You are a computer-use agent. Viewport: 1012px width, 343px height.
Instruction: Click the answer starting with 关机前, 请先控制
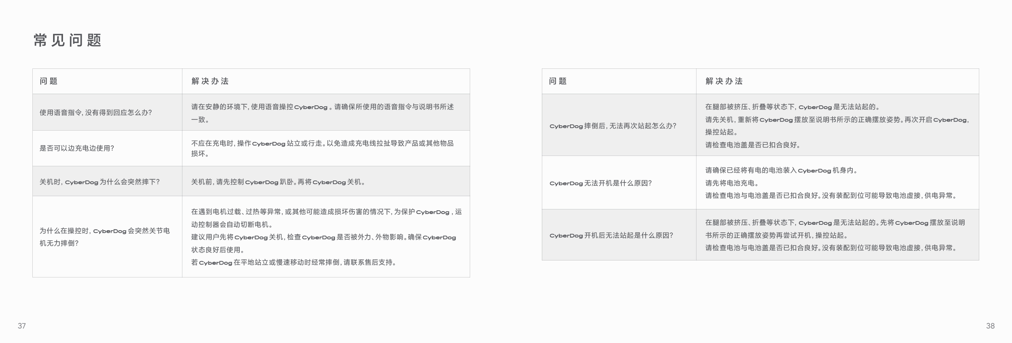tap(278, 182)
